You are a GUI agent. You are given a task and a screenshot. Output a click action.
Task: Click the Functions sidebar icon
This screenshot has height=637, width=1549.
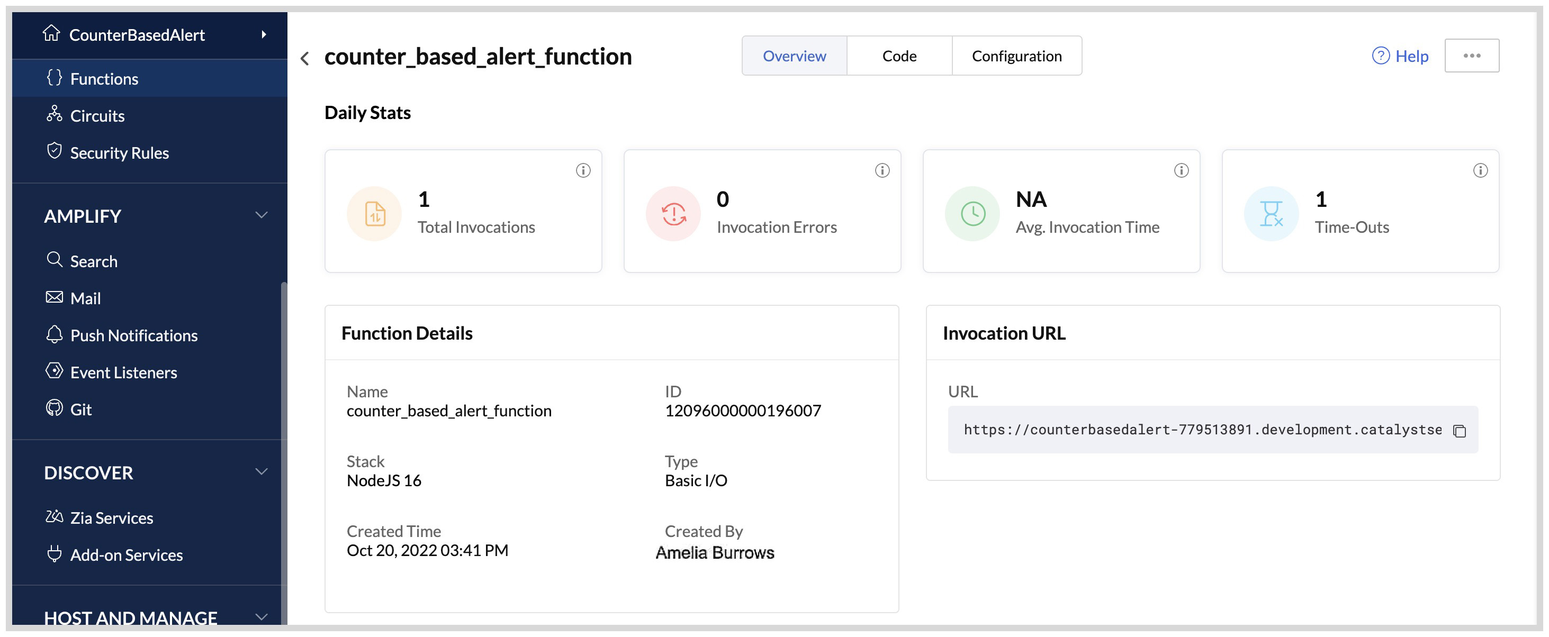click(x=55, y=78)
